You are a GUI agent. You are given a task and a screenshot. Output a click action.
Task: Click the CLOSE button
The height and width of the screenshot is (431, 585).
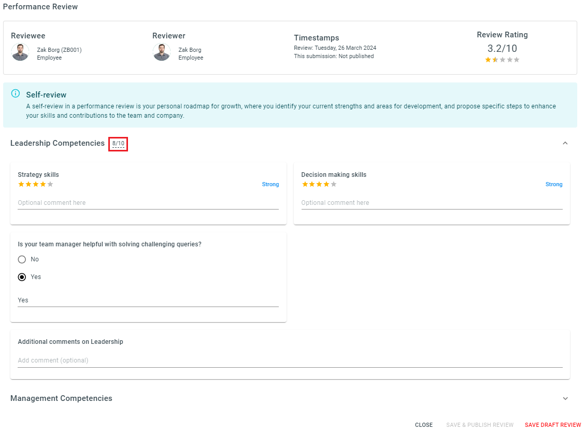tap(424, 425)
